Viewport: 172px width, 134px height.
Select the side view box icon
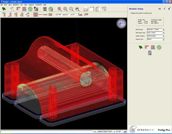98,9
